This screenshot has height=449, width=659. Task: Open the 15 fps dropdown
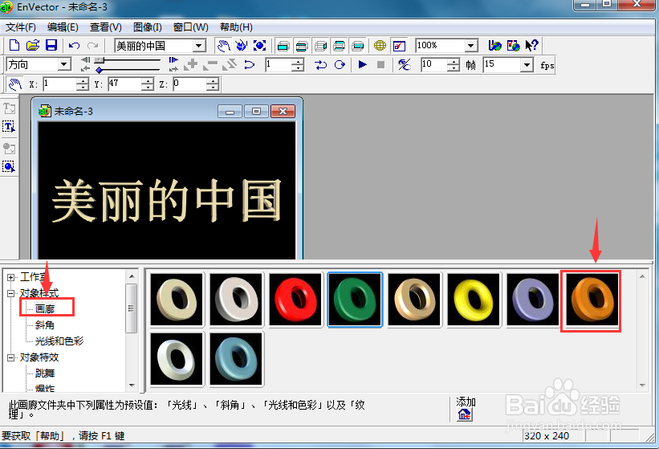pyautogui.click(x=527, y=65)
